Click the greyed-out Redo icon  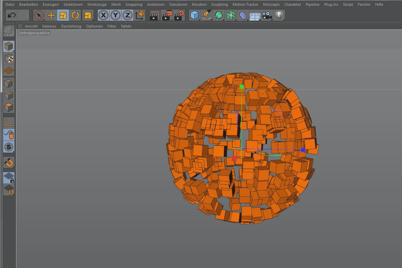coord(23,15)
